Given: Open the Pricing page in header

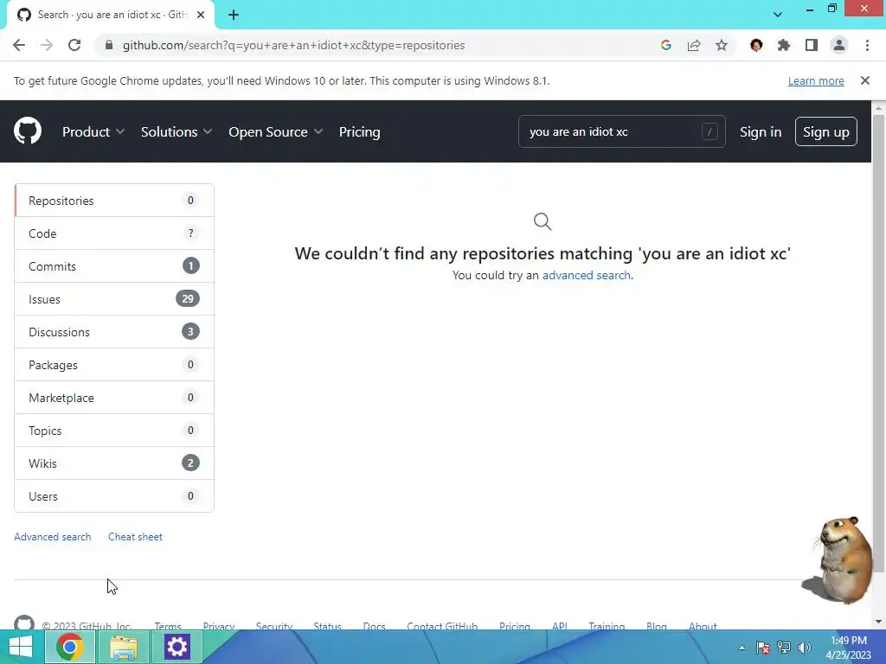Looking at the screenshot, I should (x=359, y=131).
